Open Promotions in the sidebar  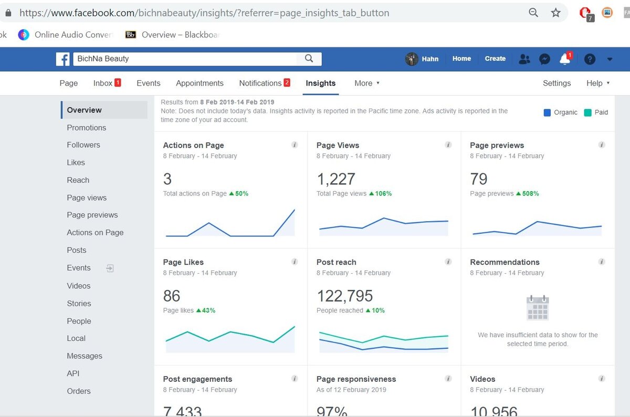(x=86, y=128)
